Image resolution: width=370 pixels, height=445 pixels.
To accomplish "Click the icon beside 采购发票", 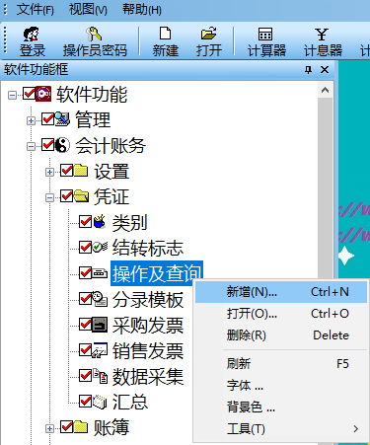I will [x=100, y=325].
